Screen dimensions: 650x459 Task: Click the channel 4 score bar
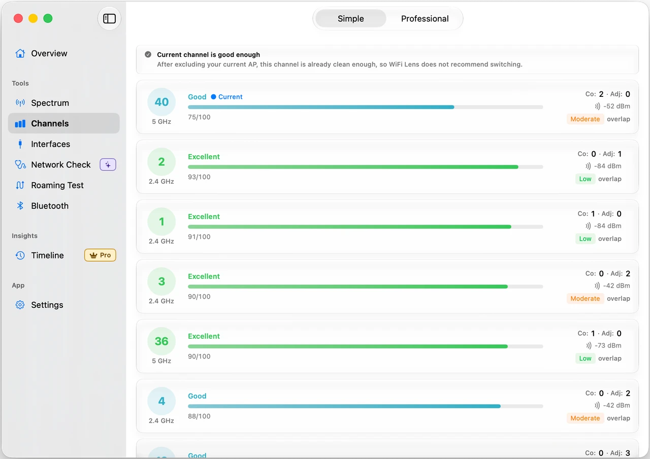coord(366,406)
